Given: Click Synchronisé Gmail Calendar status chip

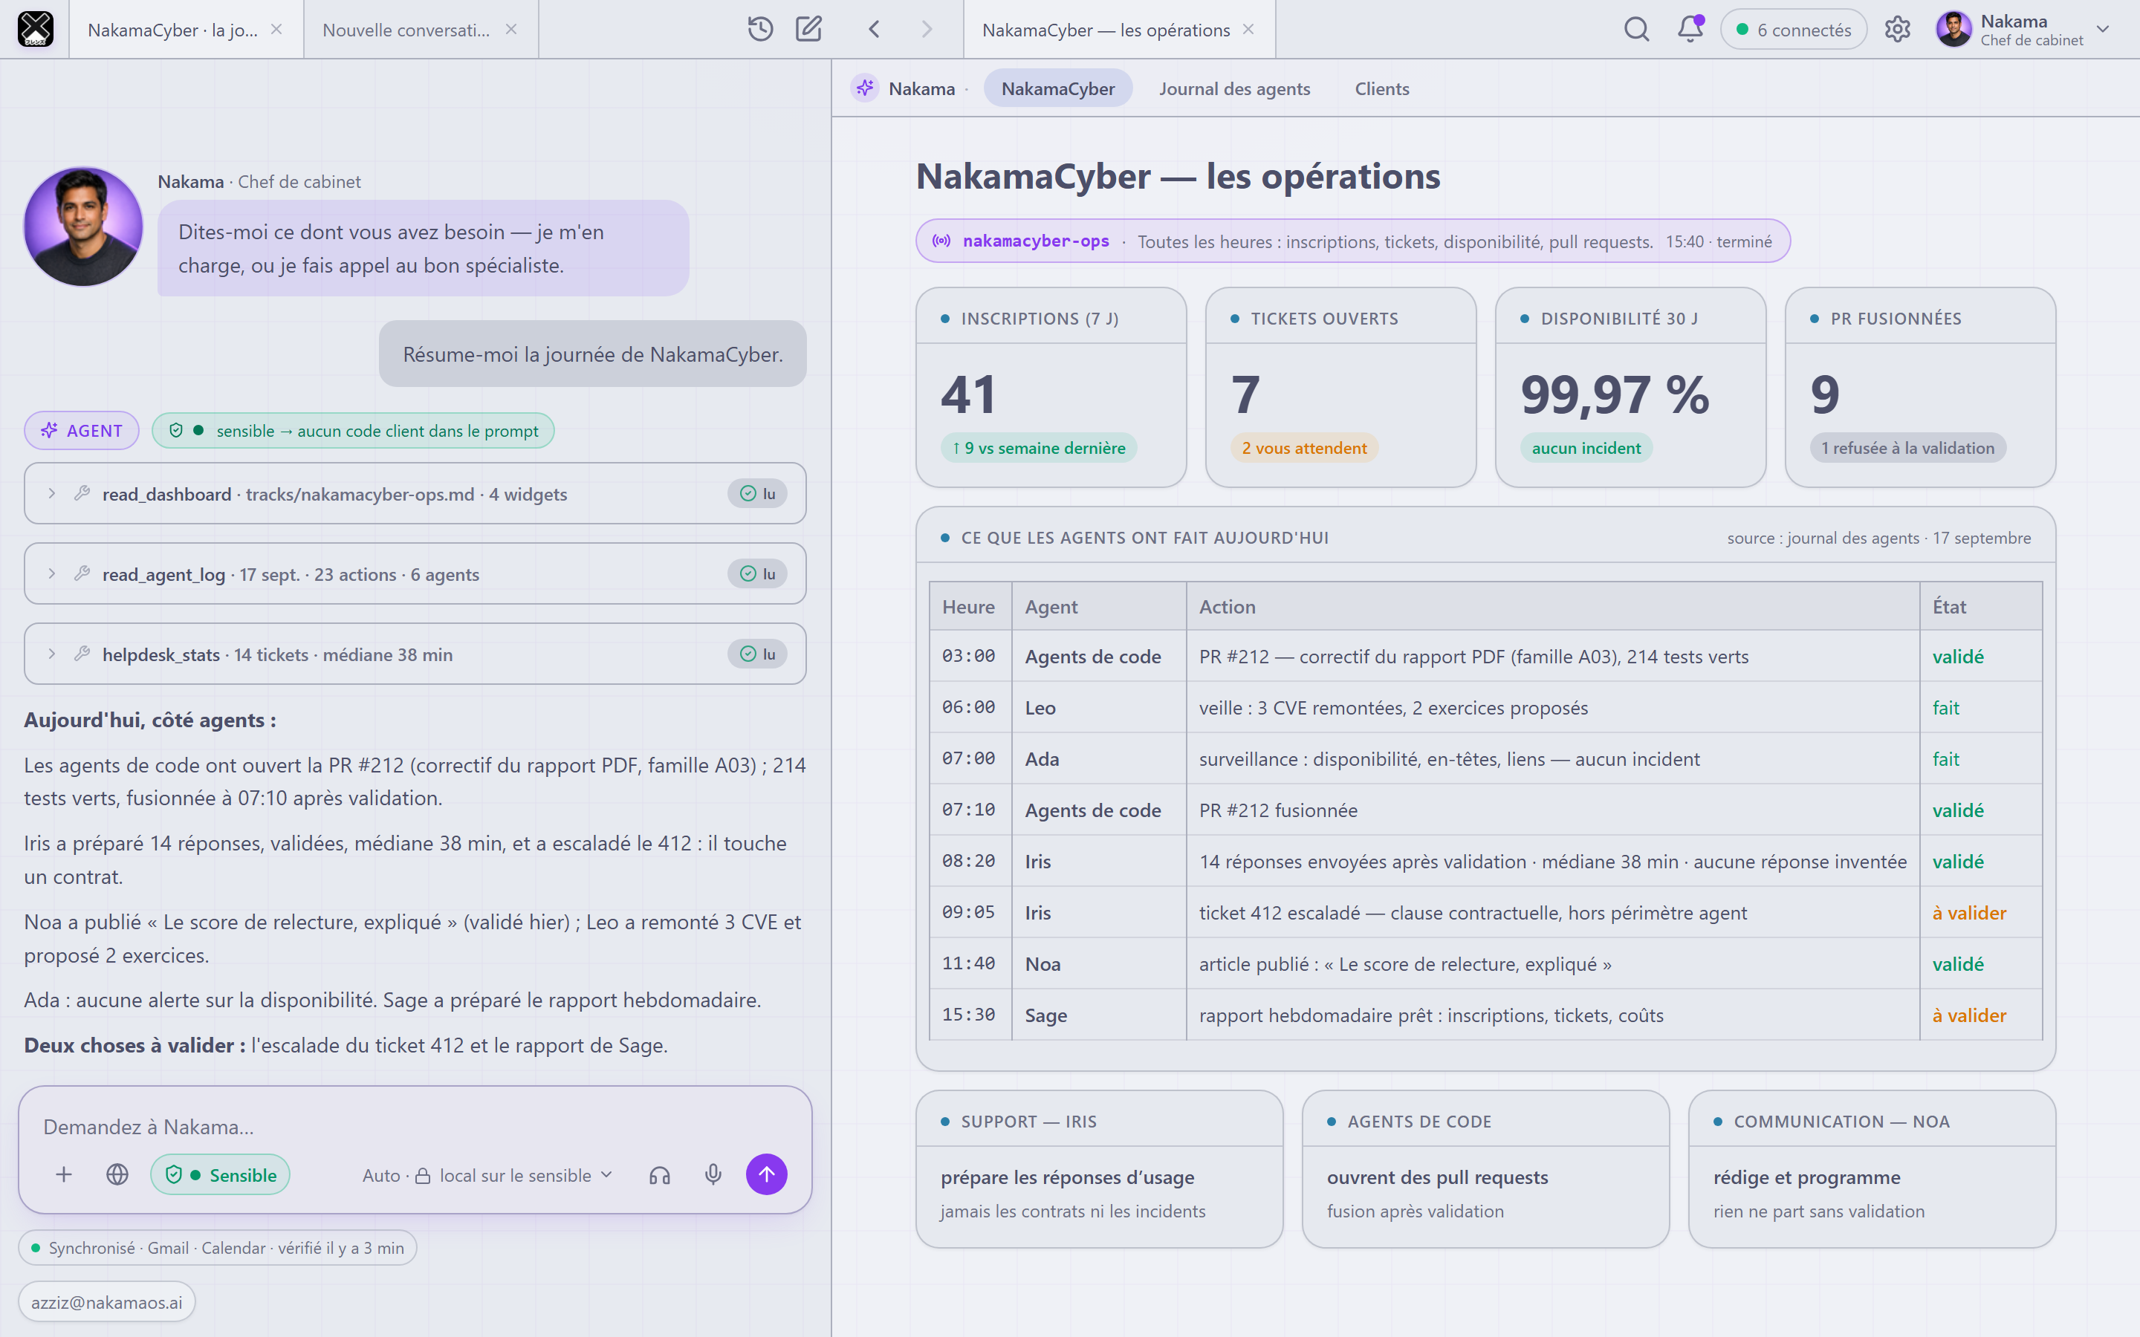Looking at the screenshot, I should click(x=218, y=1248).
